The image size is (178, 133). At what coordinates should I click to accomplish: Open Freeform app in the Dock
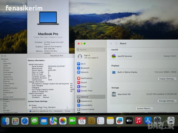coord(120,121)
